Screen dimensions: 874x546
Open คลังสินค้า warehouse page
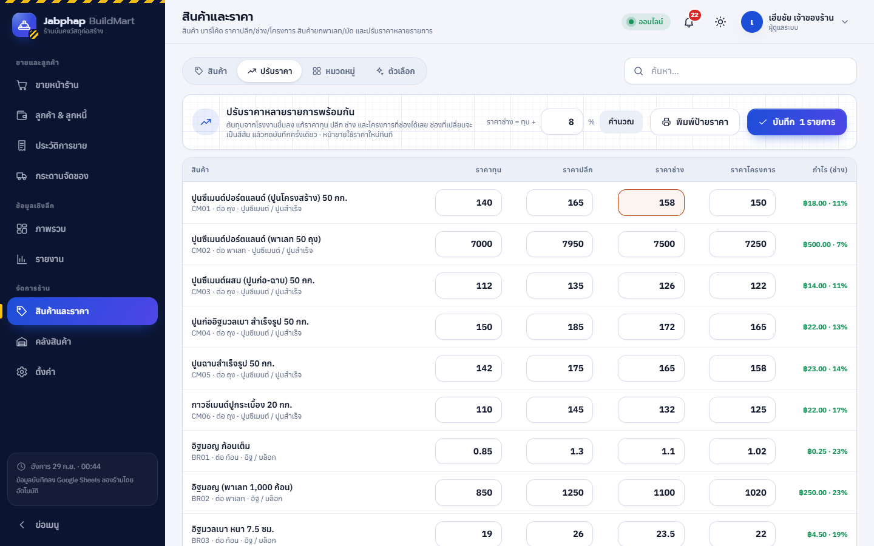[x=83, y=342]
